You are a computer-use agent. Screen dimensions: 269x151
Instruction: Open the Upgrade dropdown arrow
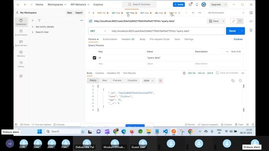(225, 5)
